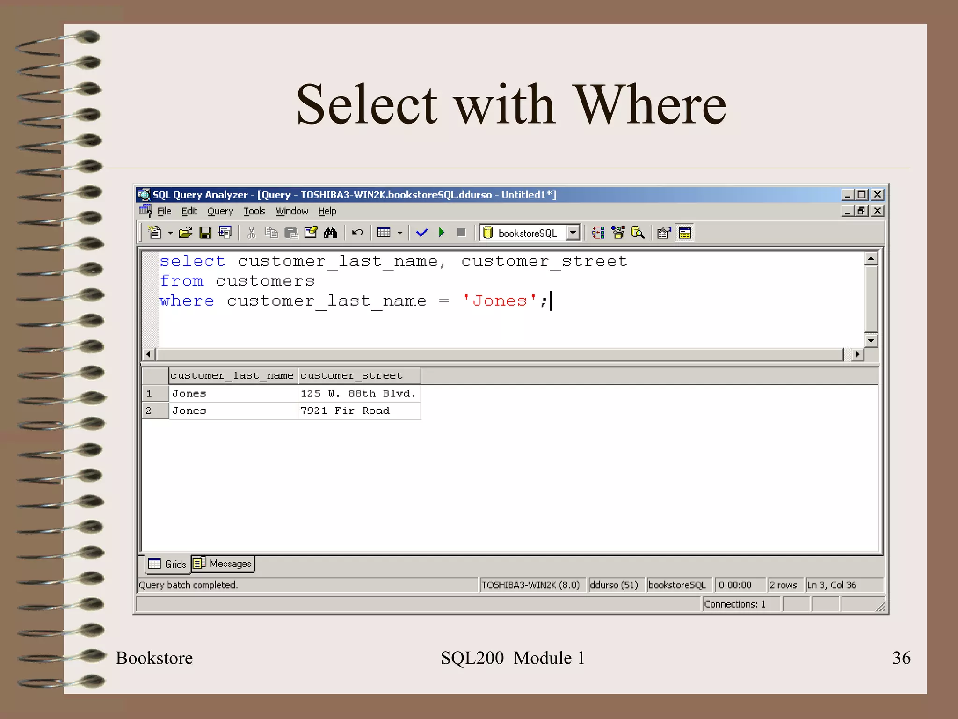Screen dimensions: 958x719
Task: Click the binoculars Find icon
Action: pyautogui.click(x=330, y=233)
